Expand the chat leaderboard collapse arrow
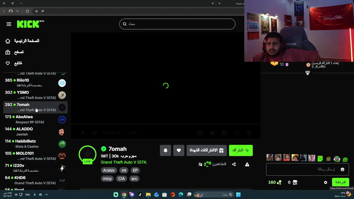Screen dimensions: 354x199 pos(308,73)
